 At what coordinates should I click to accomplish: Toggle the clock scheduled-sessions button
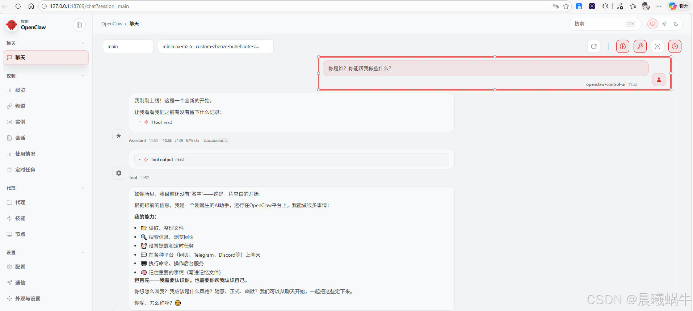click(675, 46)
